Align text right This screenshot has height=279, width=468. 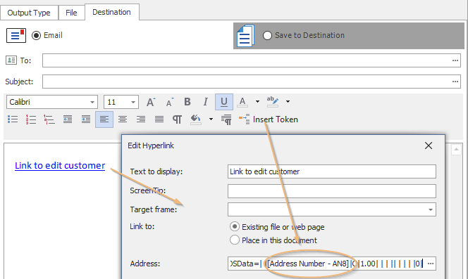coord(140,119)
